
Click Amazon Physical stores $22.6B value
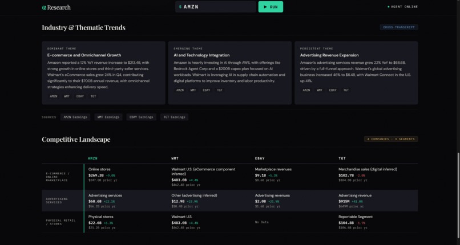pyautogui.click(x=95, y=223)
